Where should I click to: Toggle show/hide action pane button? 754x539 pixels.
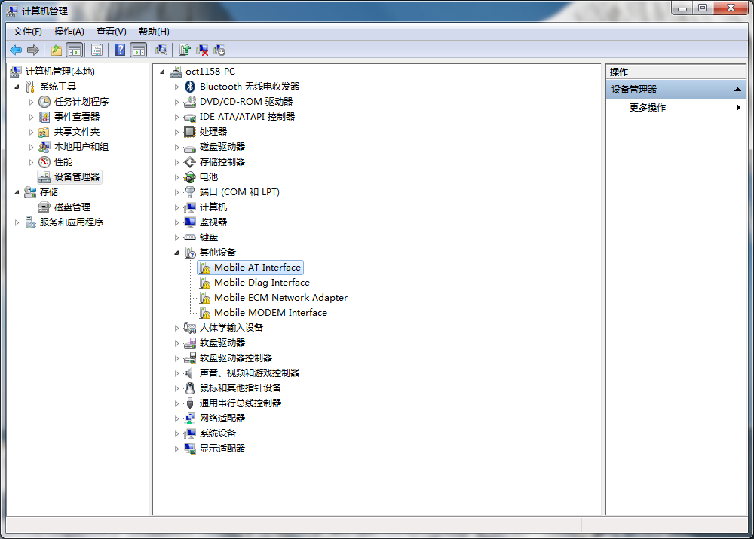138,50
